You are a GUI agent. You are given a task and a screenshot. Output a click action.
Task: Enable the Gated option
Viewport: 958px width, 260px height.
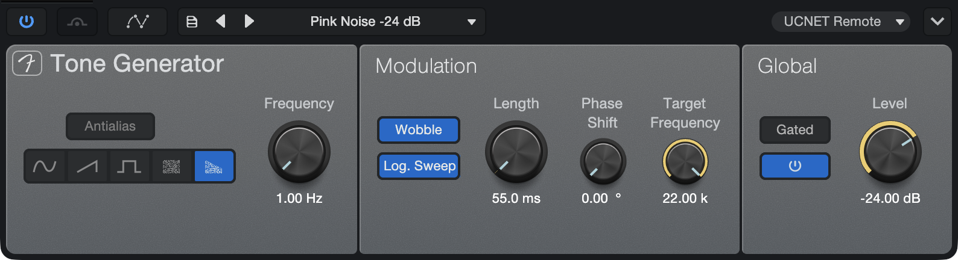coord(795,130)
